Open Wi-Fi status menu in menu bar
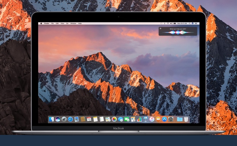Image resolution: width=237 pixels, height=146 pixels. 168,23
